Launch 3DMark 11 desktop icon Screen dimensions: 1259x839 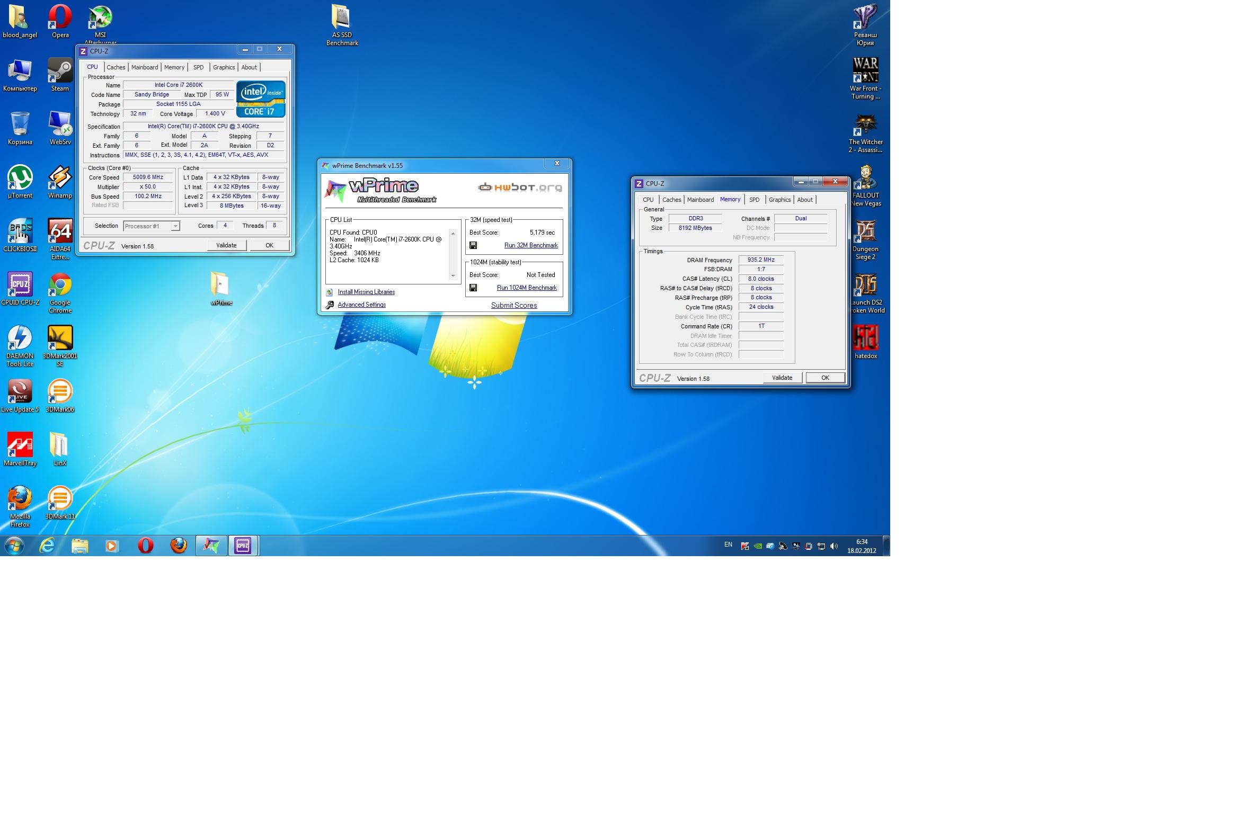pyautogui.click(x=60, y=503)
